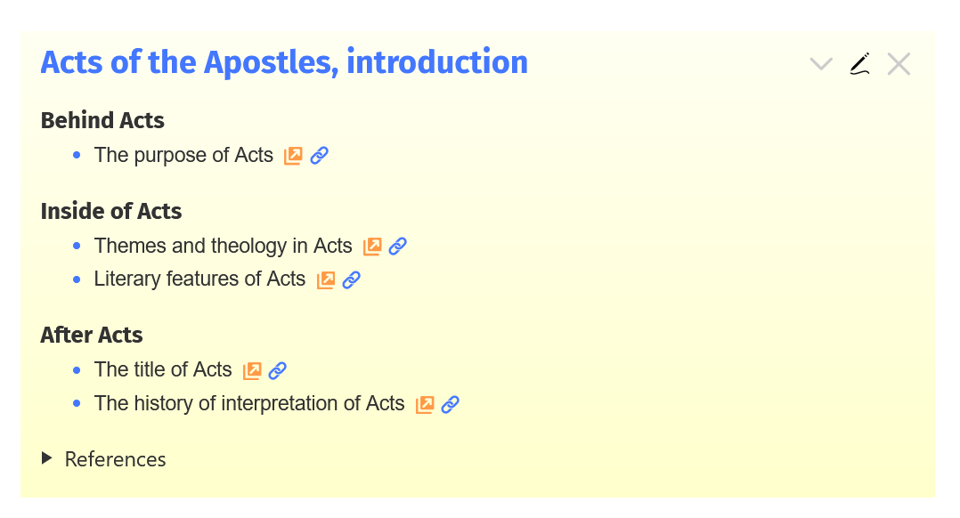Click chain link icon after The purpose of Acts
This screenshot has width=960, height=518.
(x=319, y=156)
